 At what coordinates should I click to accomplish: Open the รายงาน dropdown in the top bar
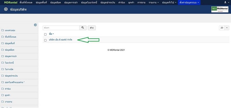(x=154, y=3)
